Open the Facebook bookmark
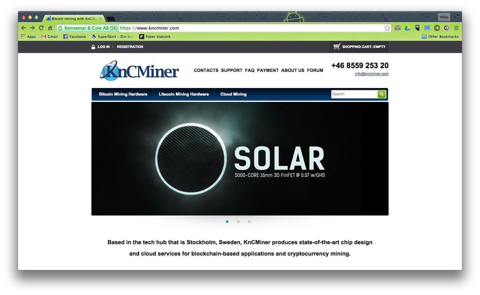This screenshot has width=480, height=295. (x=75, y=37)
